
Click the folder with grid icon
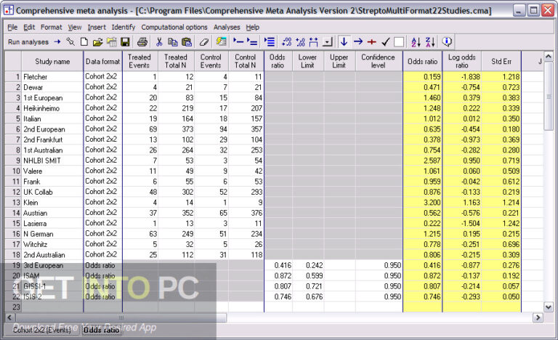(112, 42)
